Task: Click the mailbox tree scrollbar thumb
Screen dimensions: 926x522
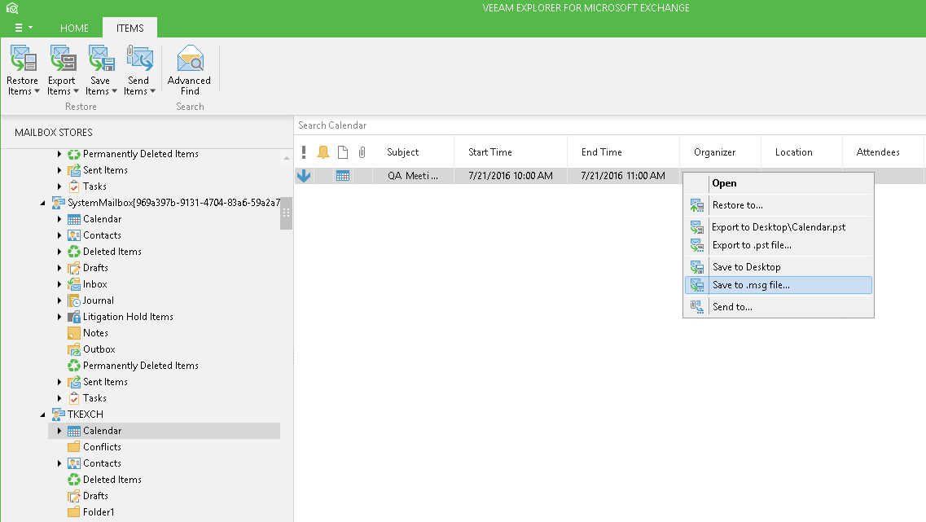Action: (x=287, y=212)
